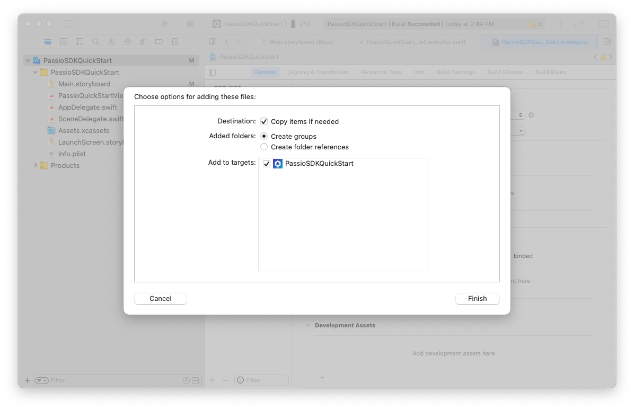Toggle the targets list sidebar icon
This screenshot has height=410, width=634.
tap(212, 72)
